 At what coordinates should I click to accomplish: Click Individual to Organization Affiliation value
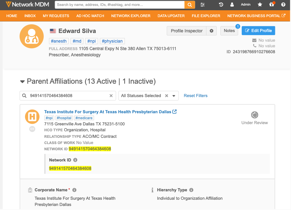point(190,198)
